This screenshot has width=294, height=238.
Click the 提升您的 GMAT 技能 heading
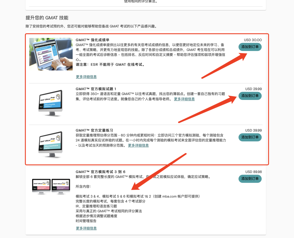[47, 18]
